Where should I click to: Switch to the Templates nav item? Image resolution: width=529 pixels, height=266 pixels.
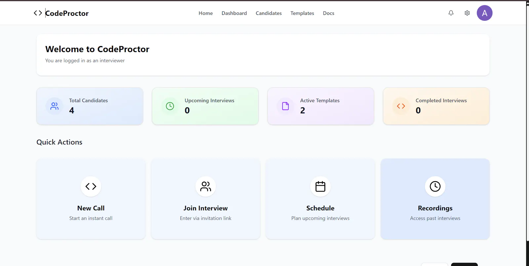point(302,13)
